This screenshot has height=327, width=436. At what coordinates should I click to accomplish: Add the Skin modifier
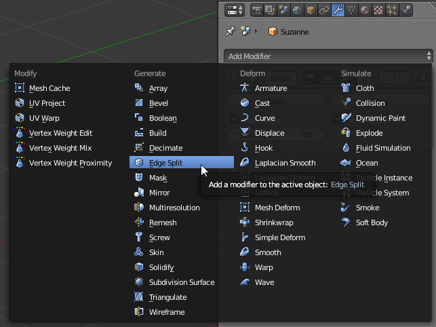click(182, 252)
